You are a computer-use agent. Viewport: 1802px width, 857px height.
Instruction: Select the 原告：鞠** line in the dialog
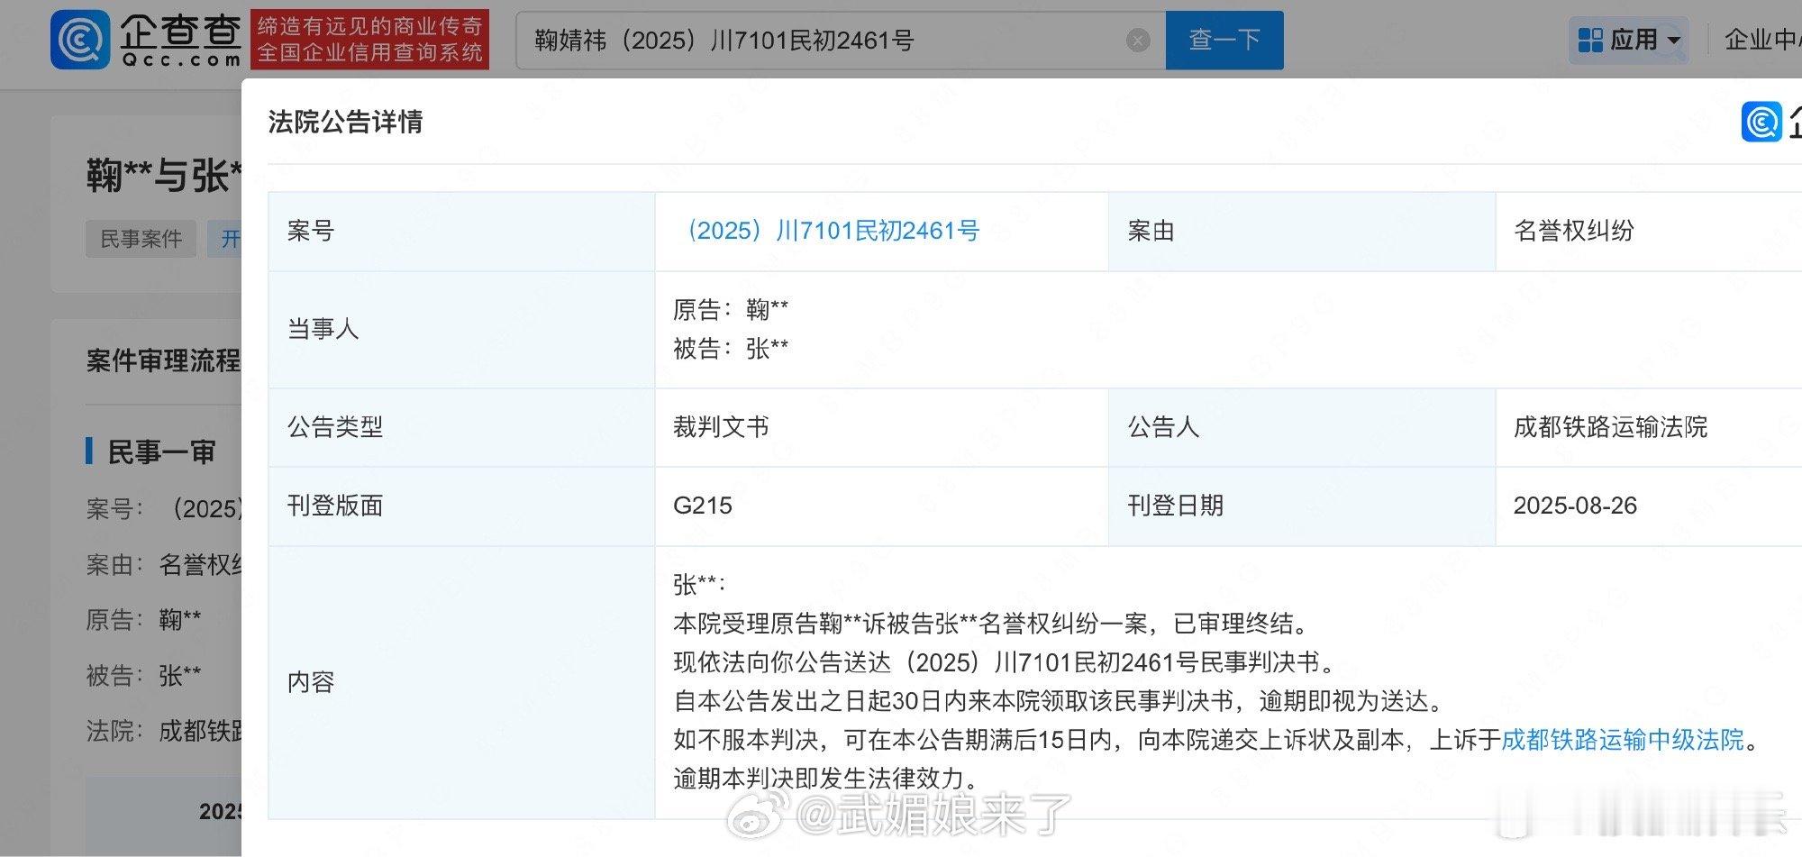pyautogui.click(x=731, y=310)
